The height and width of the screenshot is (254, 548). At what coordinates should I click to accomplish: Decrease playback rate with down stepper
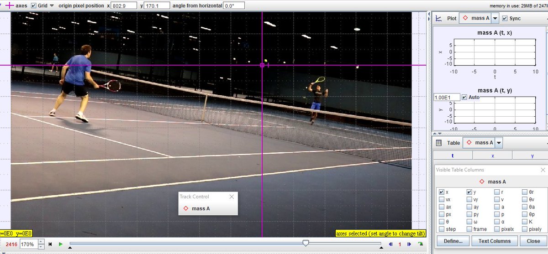coord(41,247)
